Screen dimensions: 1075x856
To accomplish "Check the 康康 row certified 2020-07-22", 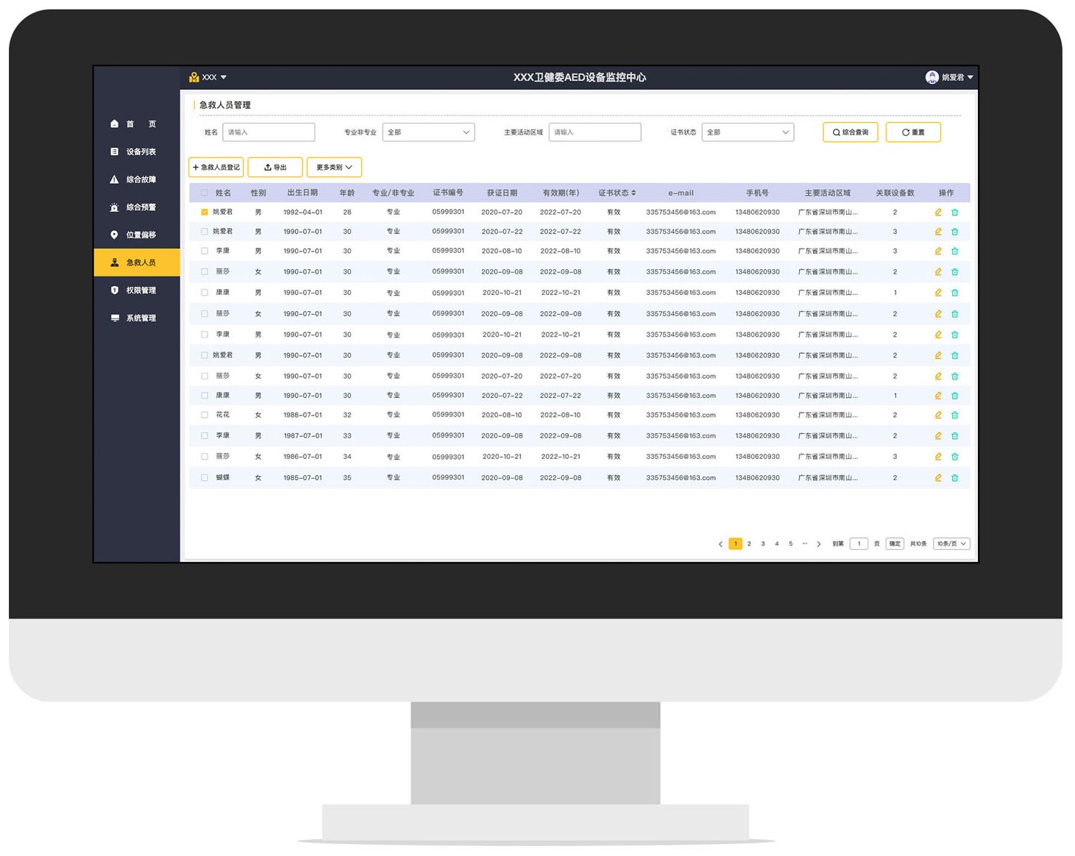I will pos(205,396).
